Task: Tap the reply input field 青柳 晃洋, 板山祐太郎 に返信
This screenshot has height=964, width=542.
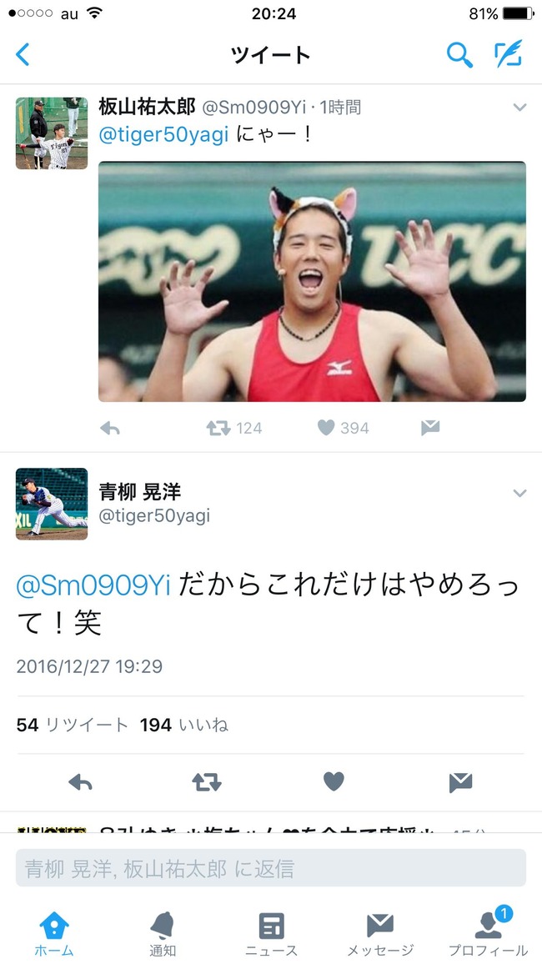Action: pyautogui.click(x=270, y=868)
